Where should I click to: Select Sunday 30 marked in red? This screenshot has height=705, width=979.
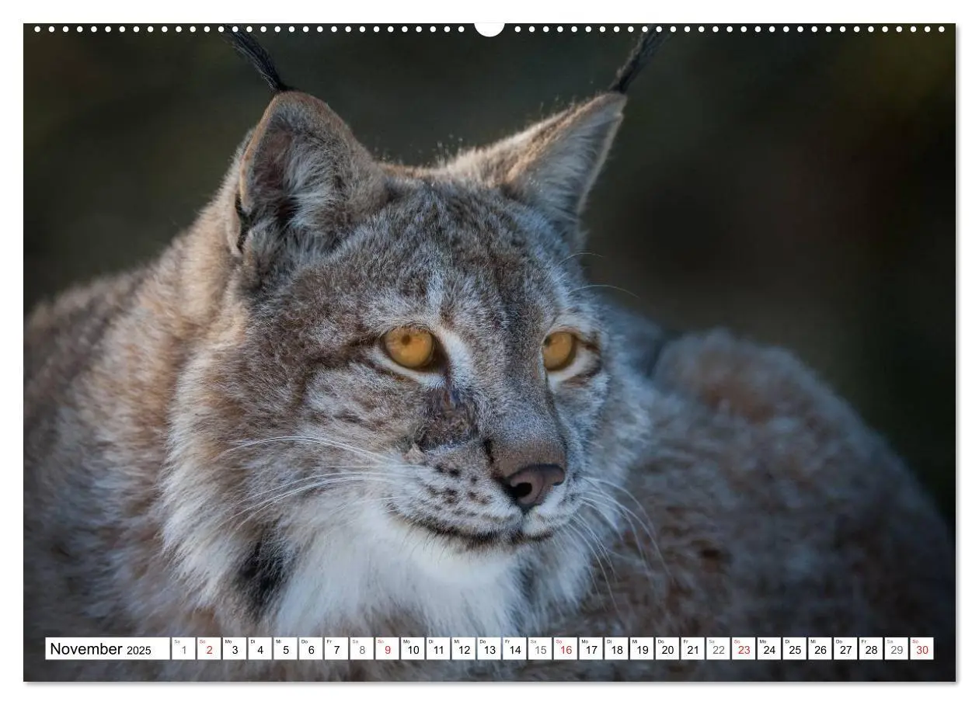[922, 649]
